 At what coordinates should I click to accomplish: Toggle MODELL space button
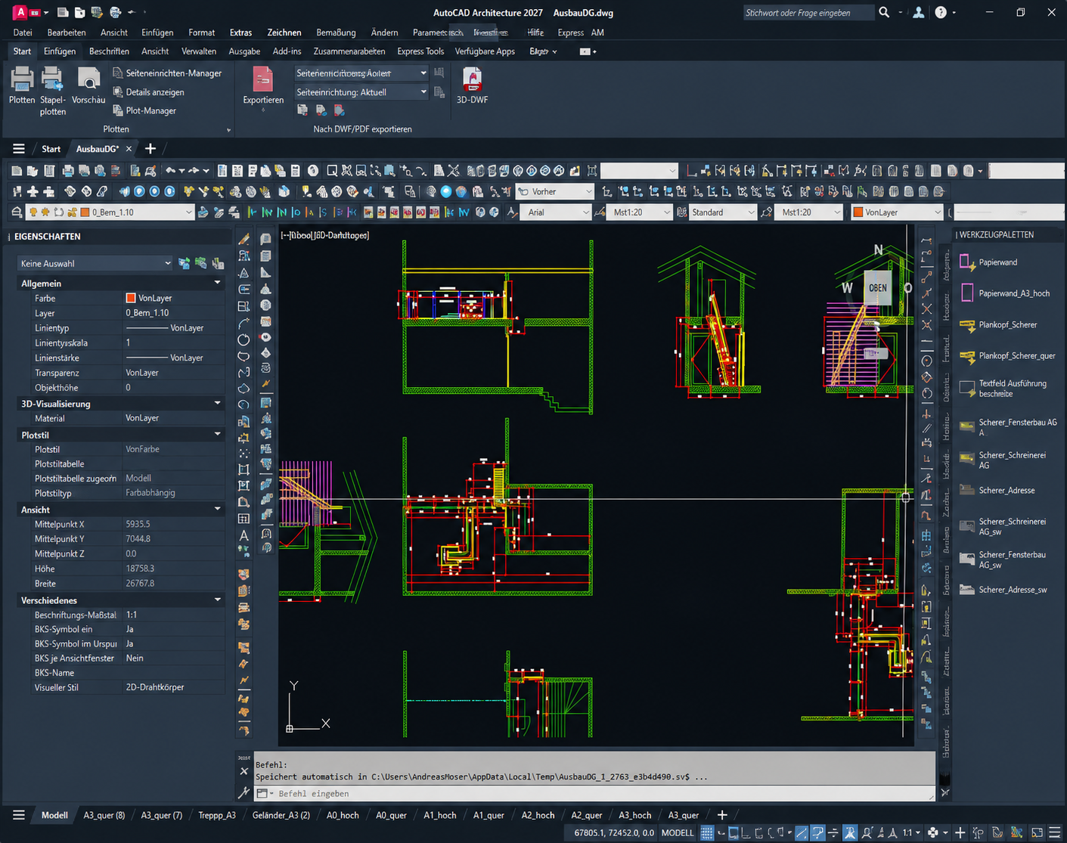pos(678,832)
